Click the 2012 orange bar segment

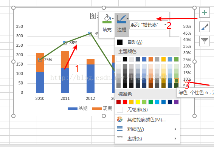click(90, 62)
